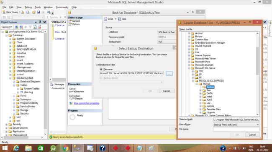
Task: Select the Service Broker node
Action: [28, 107]
